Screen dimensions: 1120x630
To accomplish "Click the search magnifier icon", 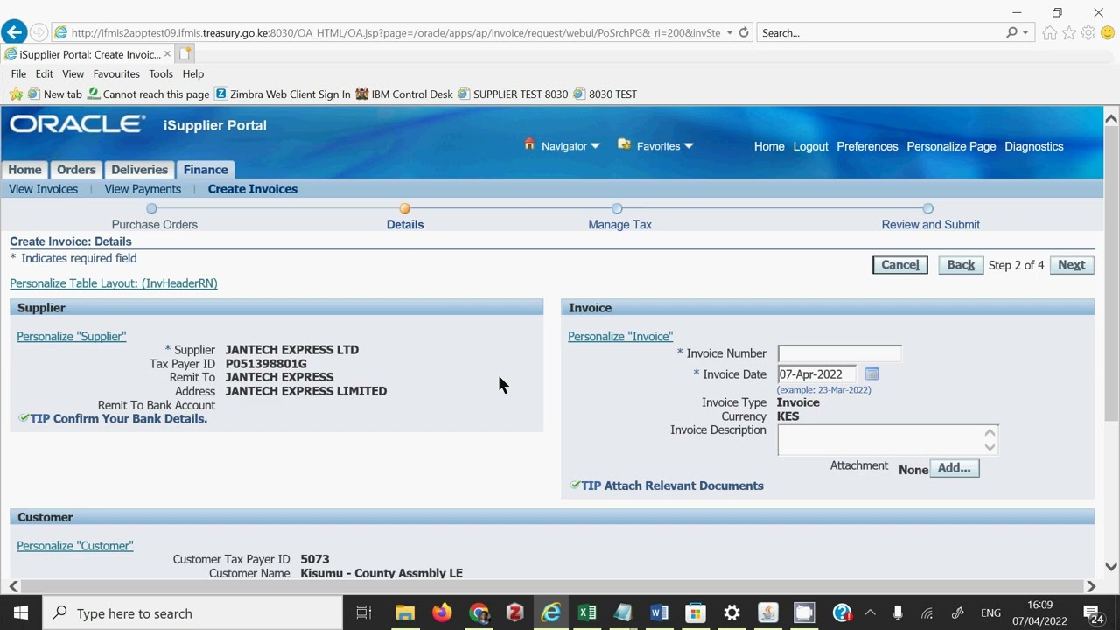I will tap(1012, 32).
